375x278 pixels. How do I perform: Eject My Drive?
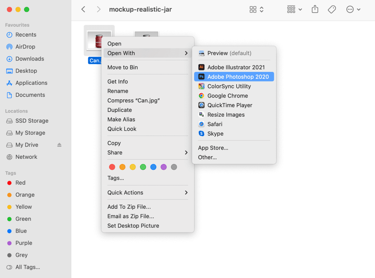(59, 145)
